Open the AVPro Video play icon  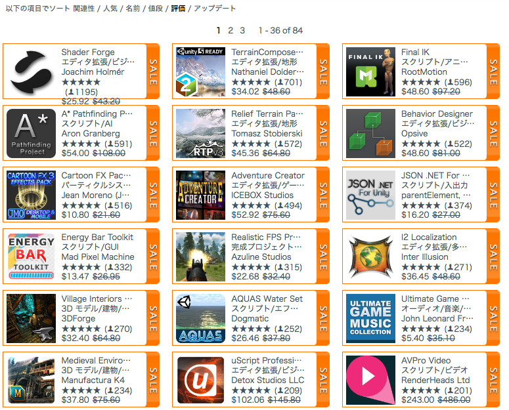pos(370,380)
